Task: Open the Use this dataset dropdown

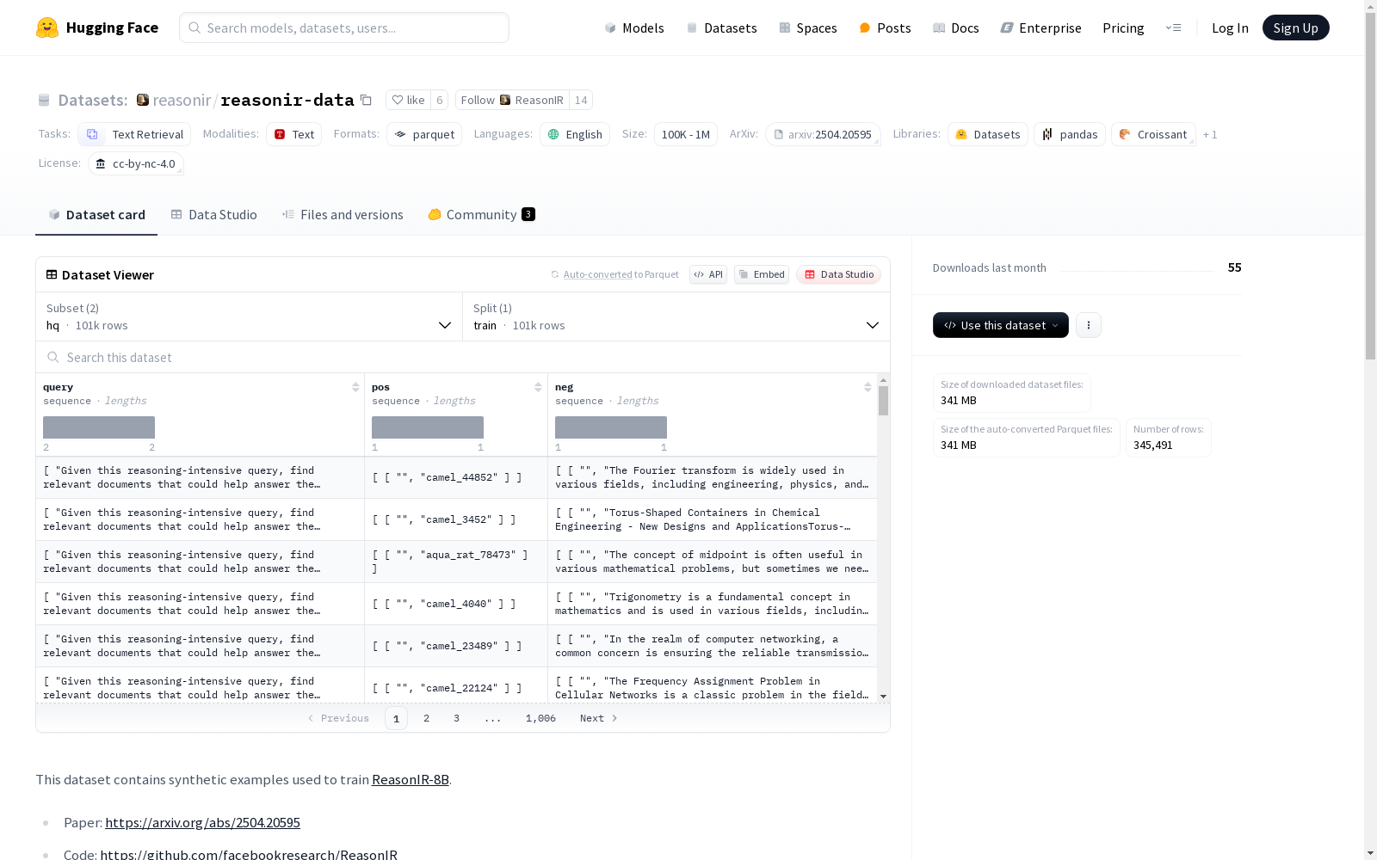Action: [1001, 325]
